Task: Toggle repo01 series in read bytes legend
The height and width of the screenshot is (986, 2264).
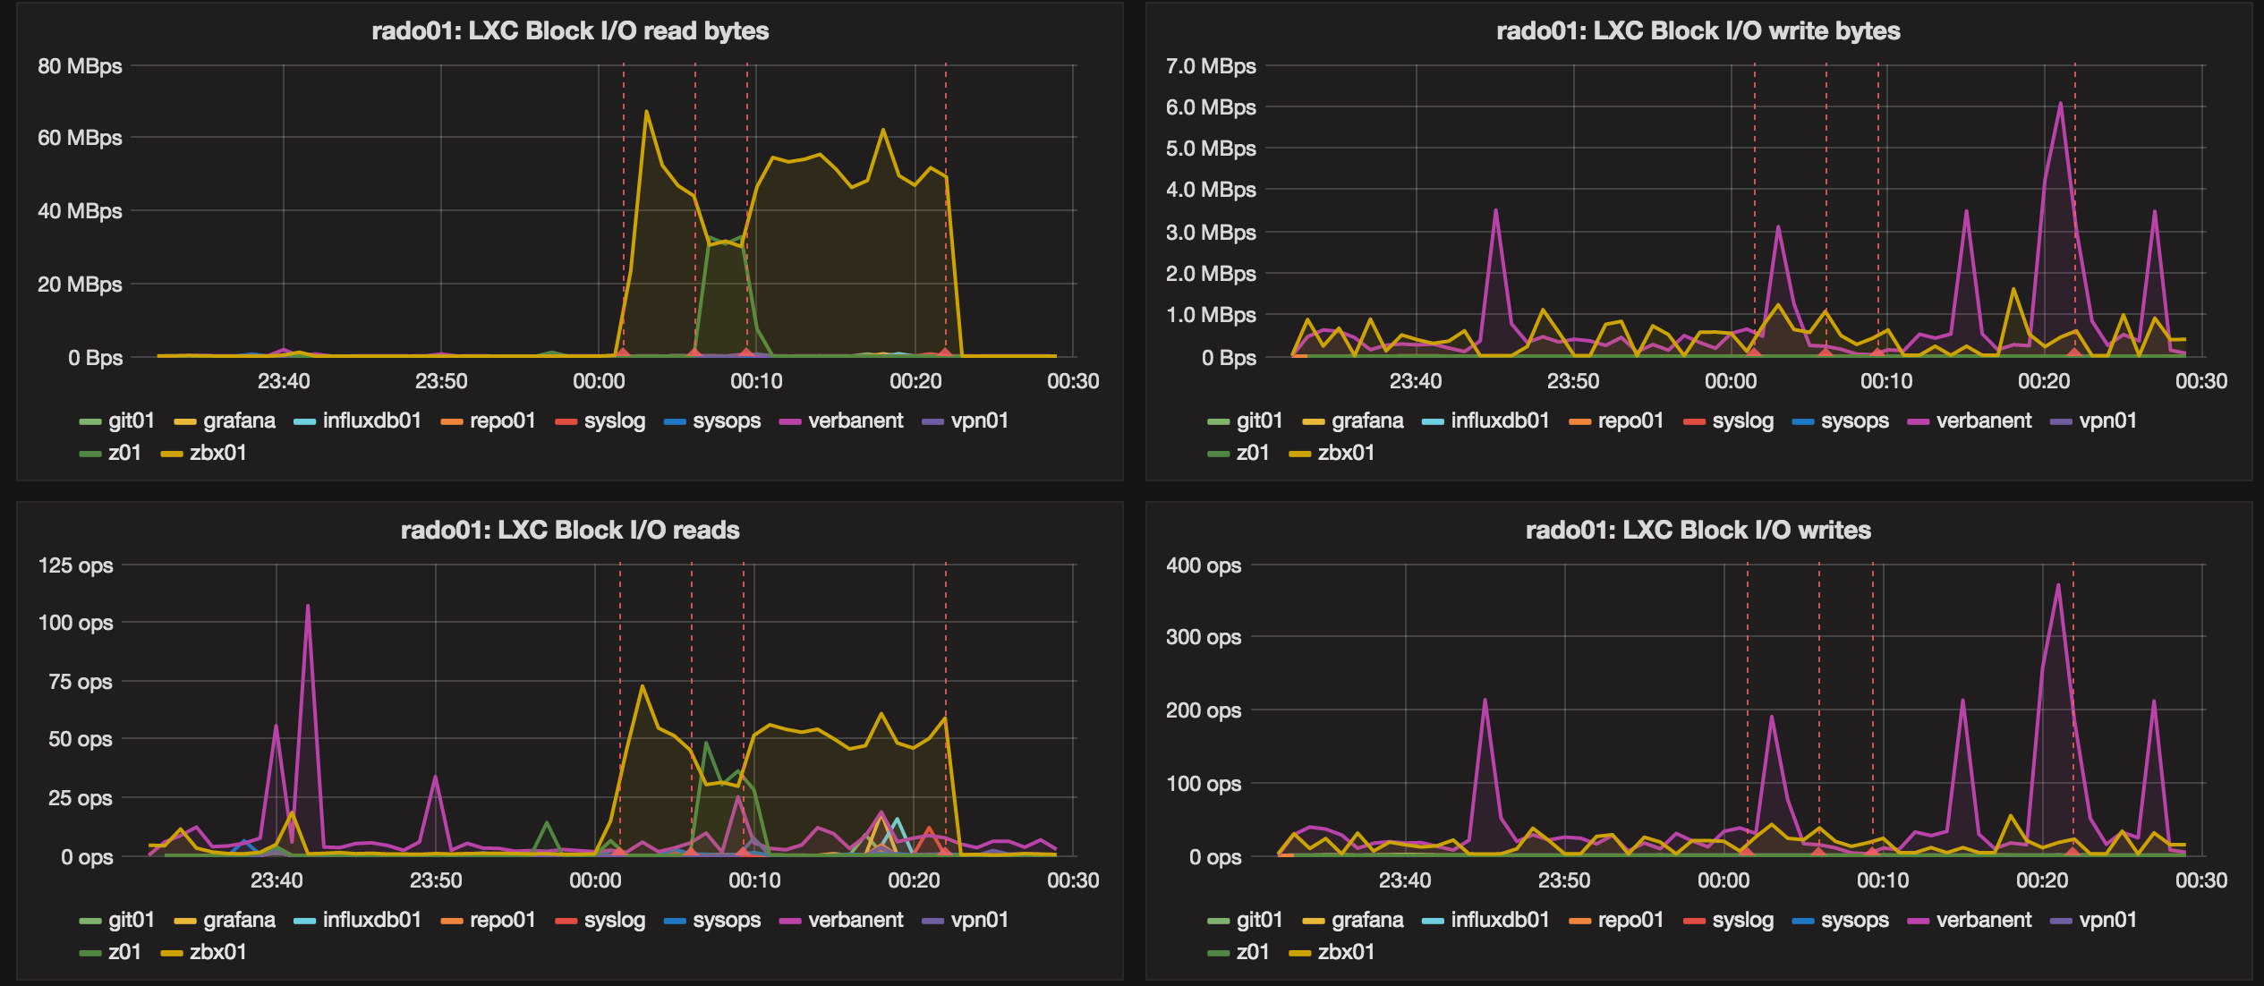Action: click(502, 421)
